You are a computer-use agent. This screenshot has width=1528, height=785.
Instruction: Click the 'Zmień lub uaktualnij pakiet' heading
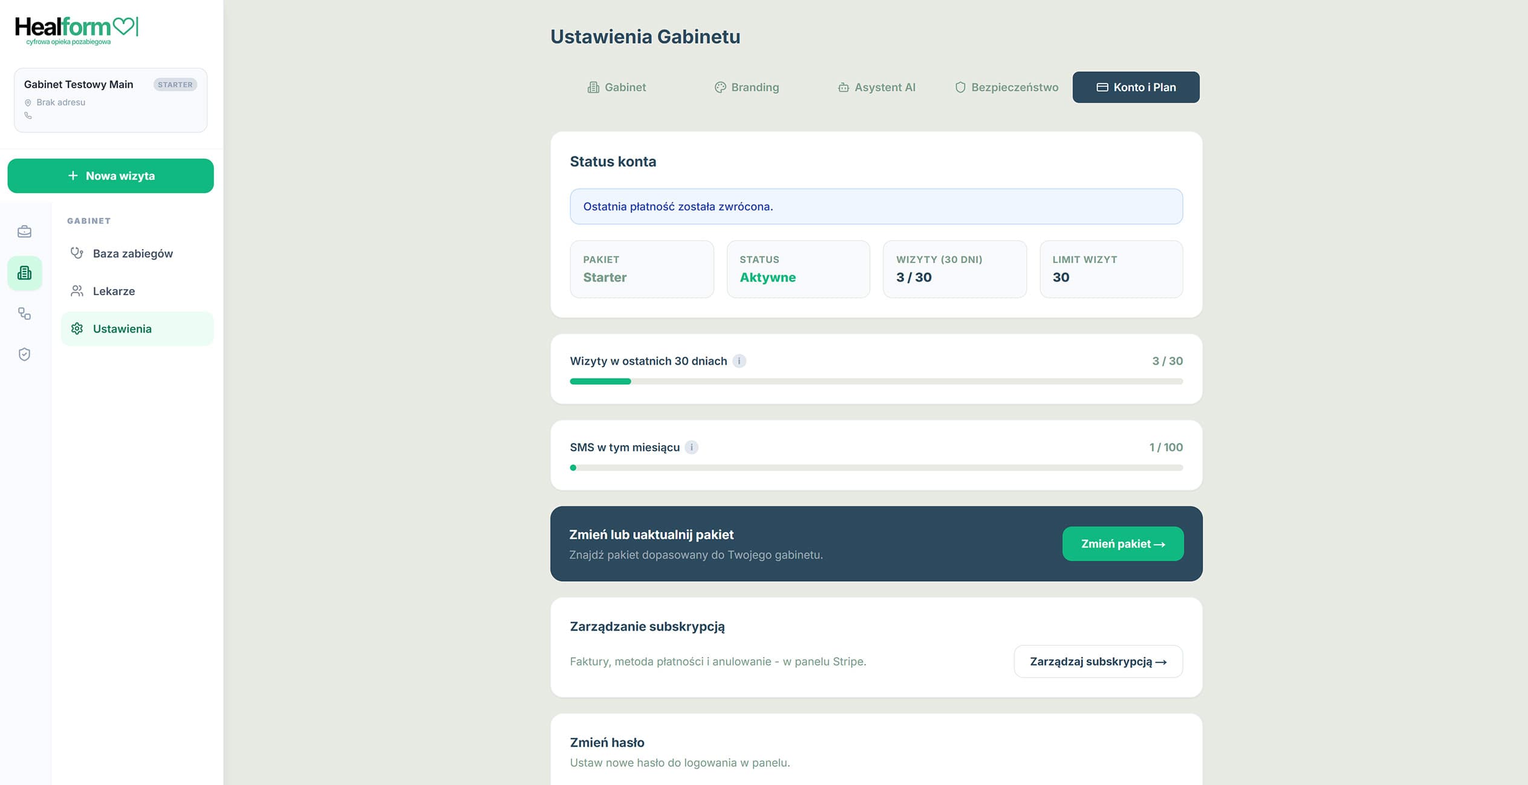(x=651, y=535)
